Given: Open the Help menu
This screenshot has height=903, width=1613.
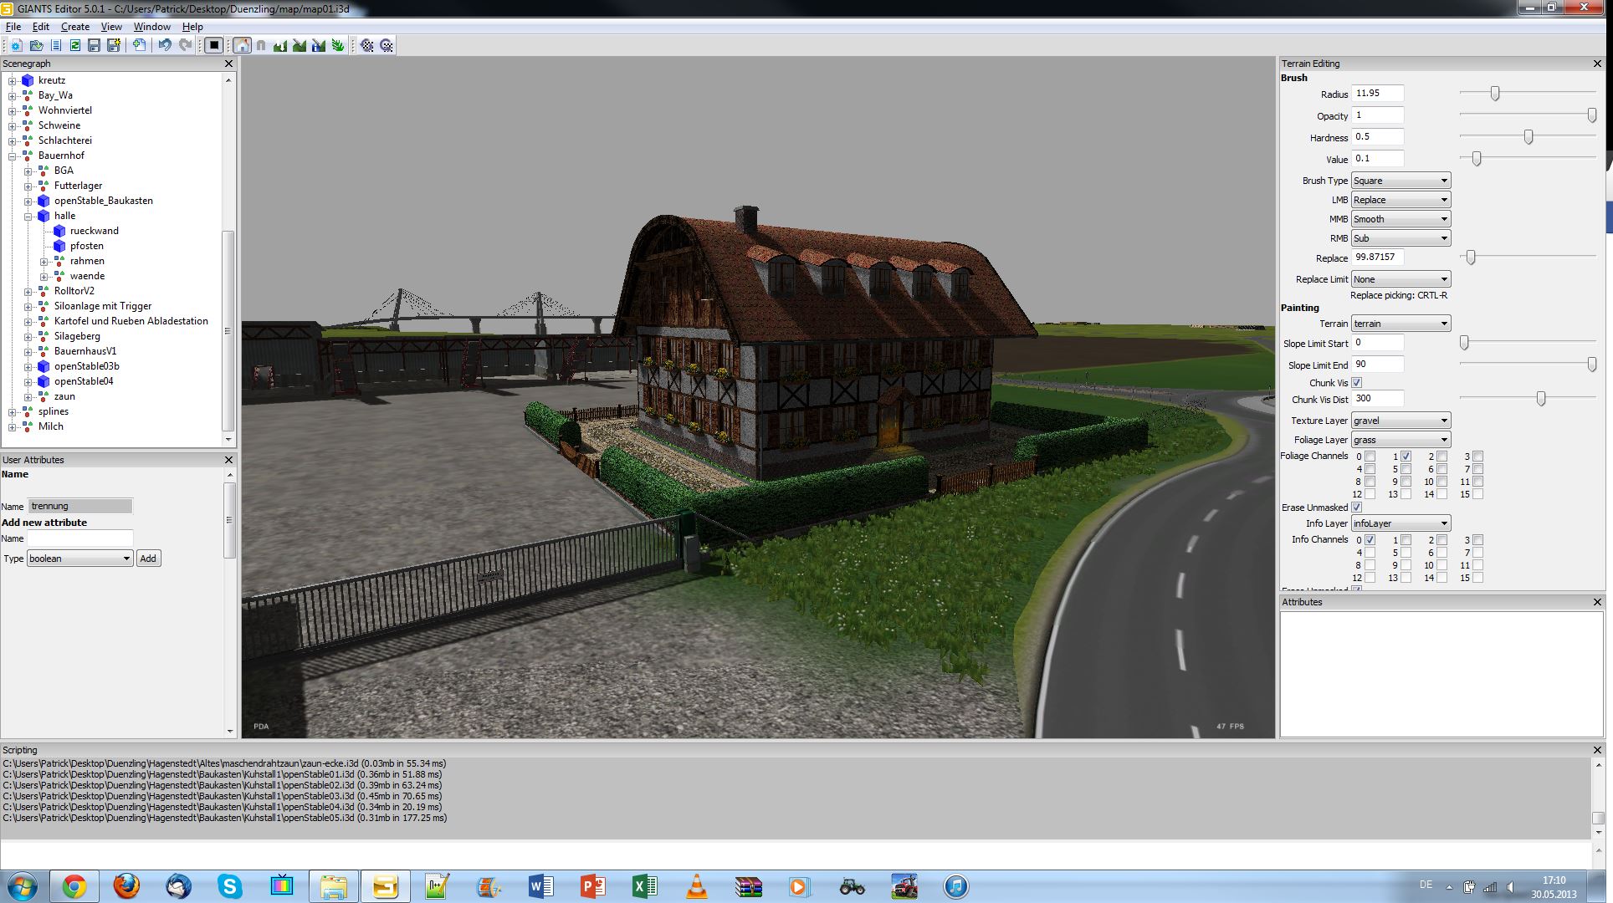Looking at the screenshot, I should (192, 27).
